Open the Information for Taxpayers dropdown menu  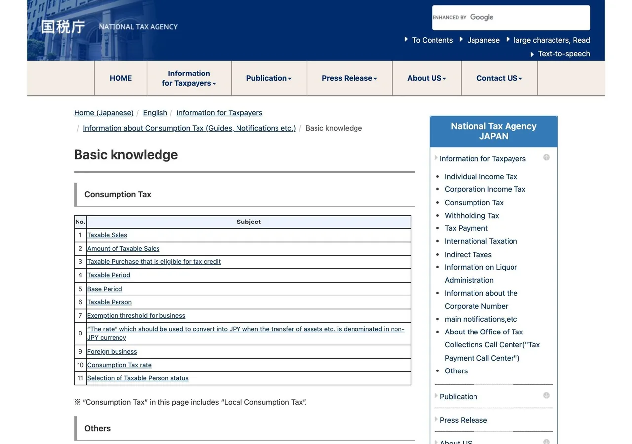point(189,78)
